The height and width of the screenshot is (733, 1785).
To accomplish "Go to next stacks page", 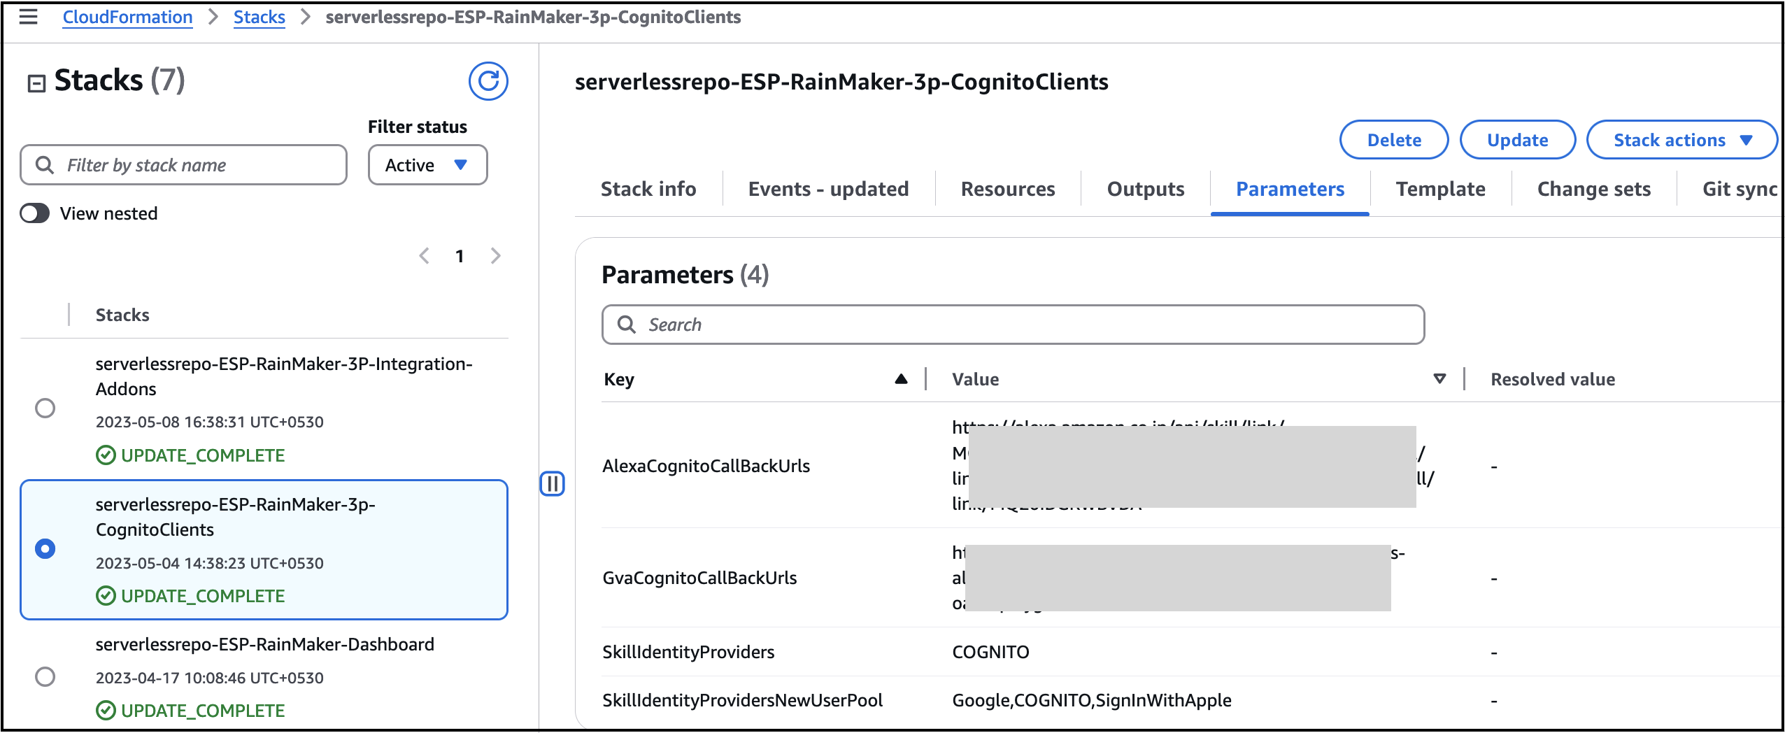I will [496, 256].
